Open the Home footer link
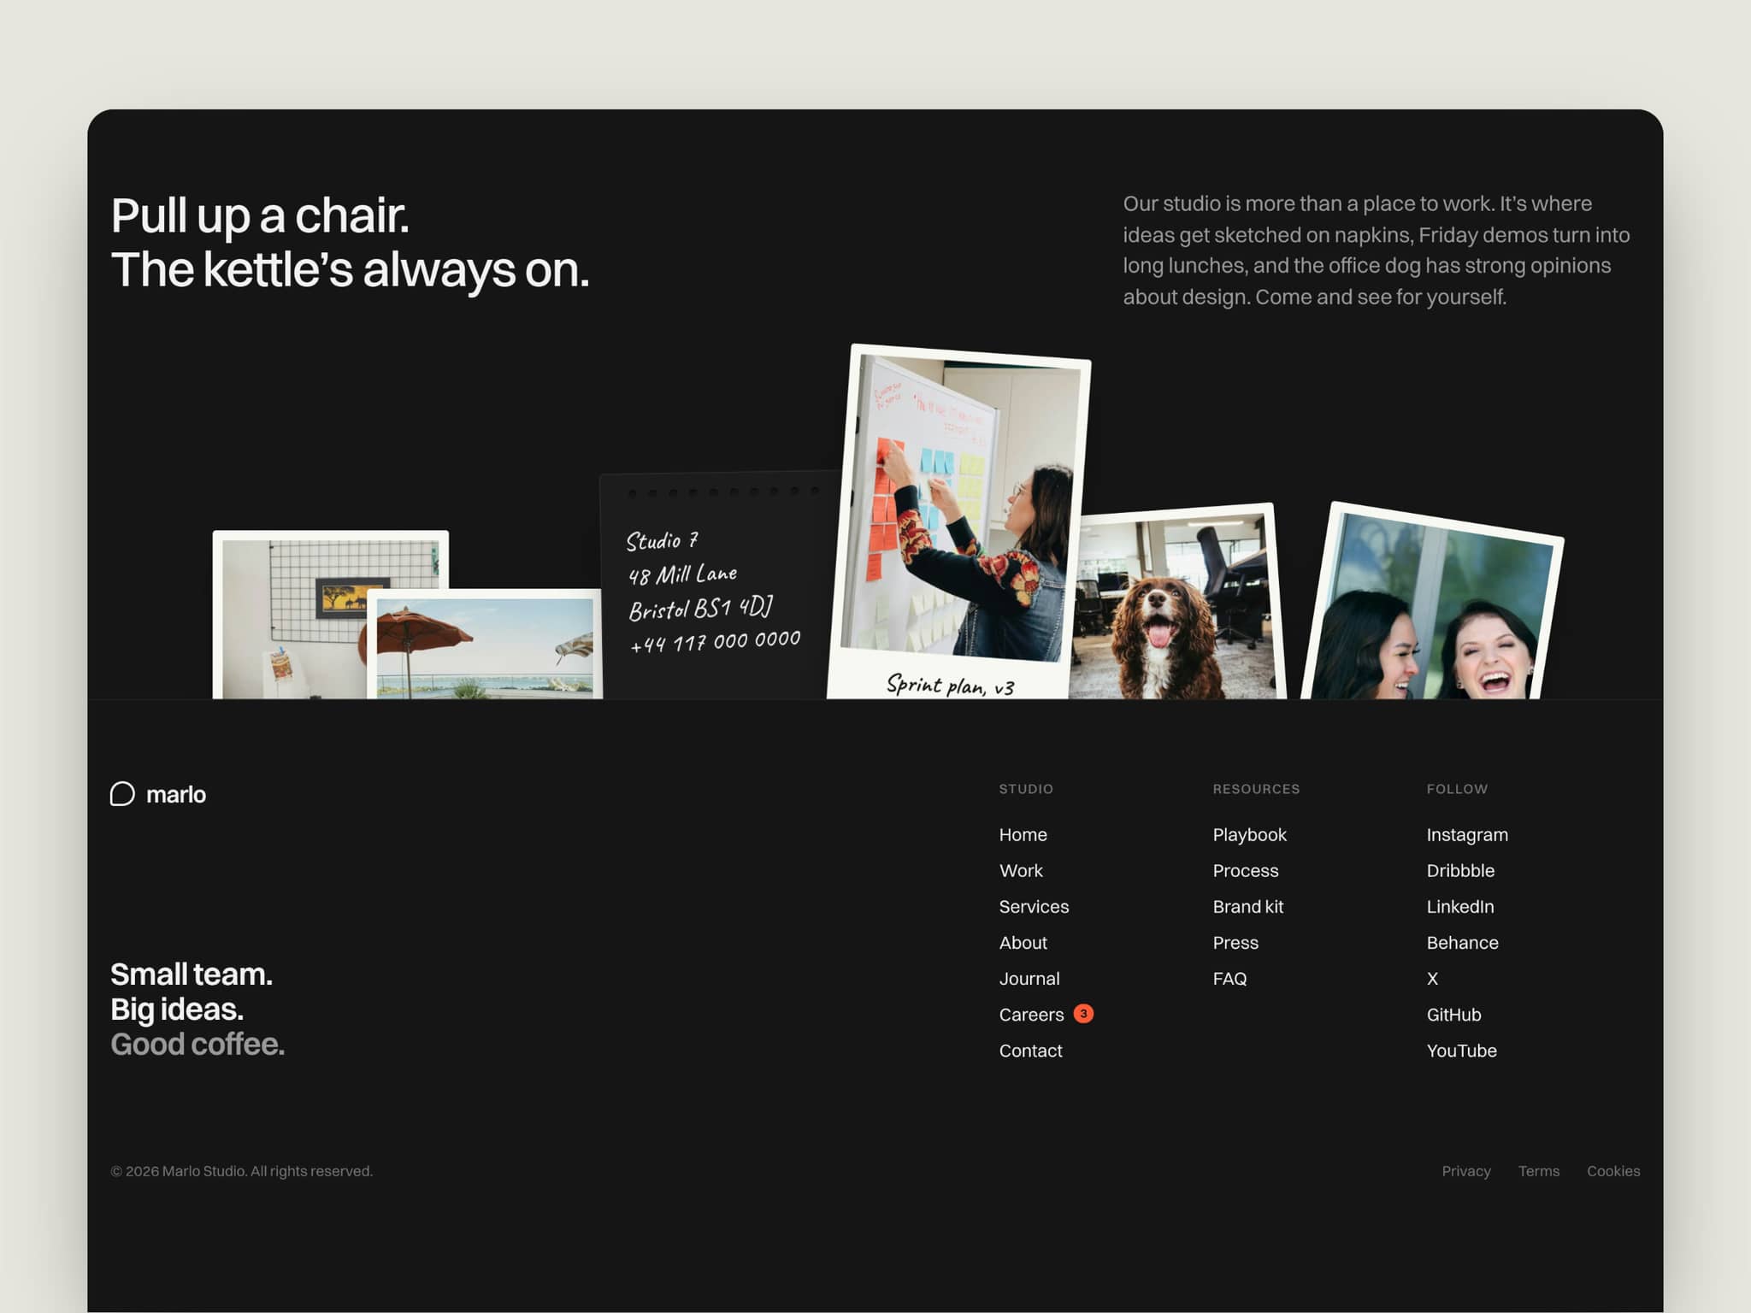This screenshot has width=1751, height=1313. pos(1023,834)
